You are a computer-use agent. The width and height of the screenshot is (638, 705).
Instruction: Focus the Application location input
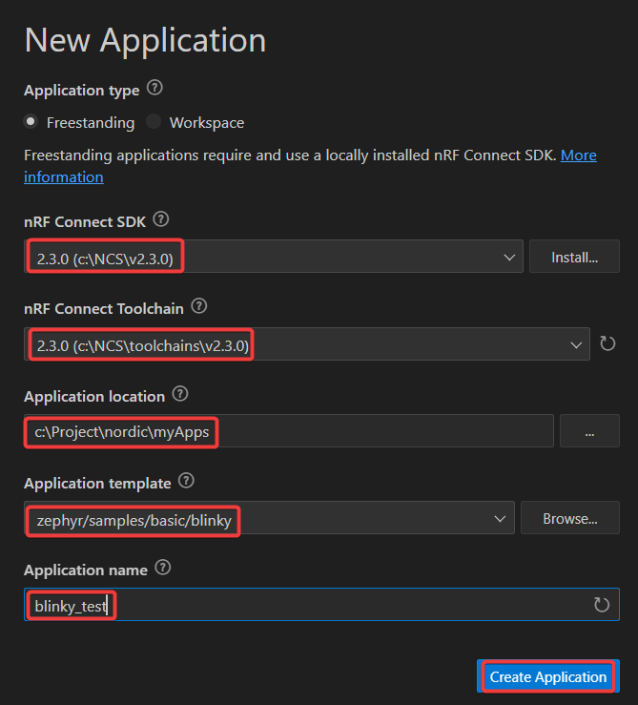[x=289, y=431]
